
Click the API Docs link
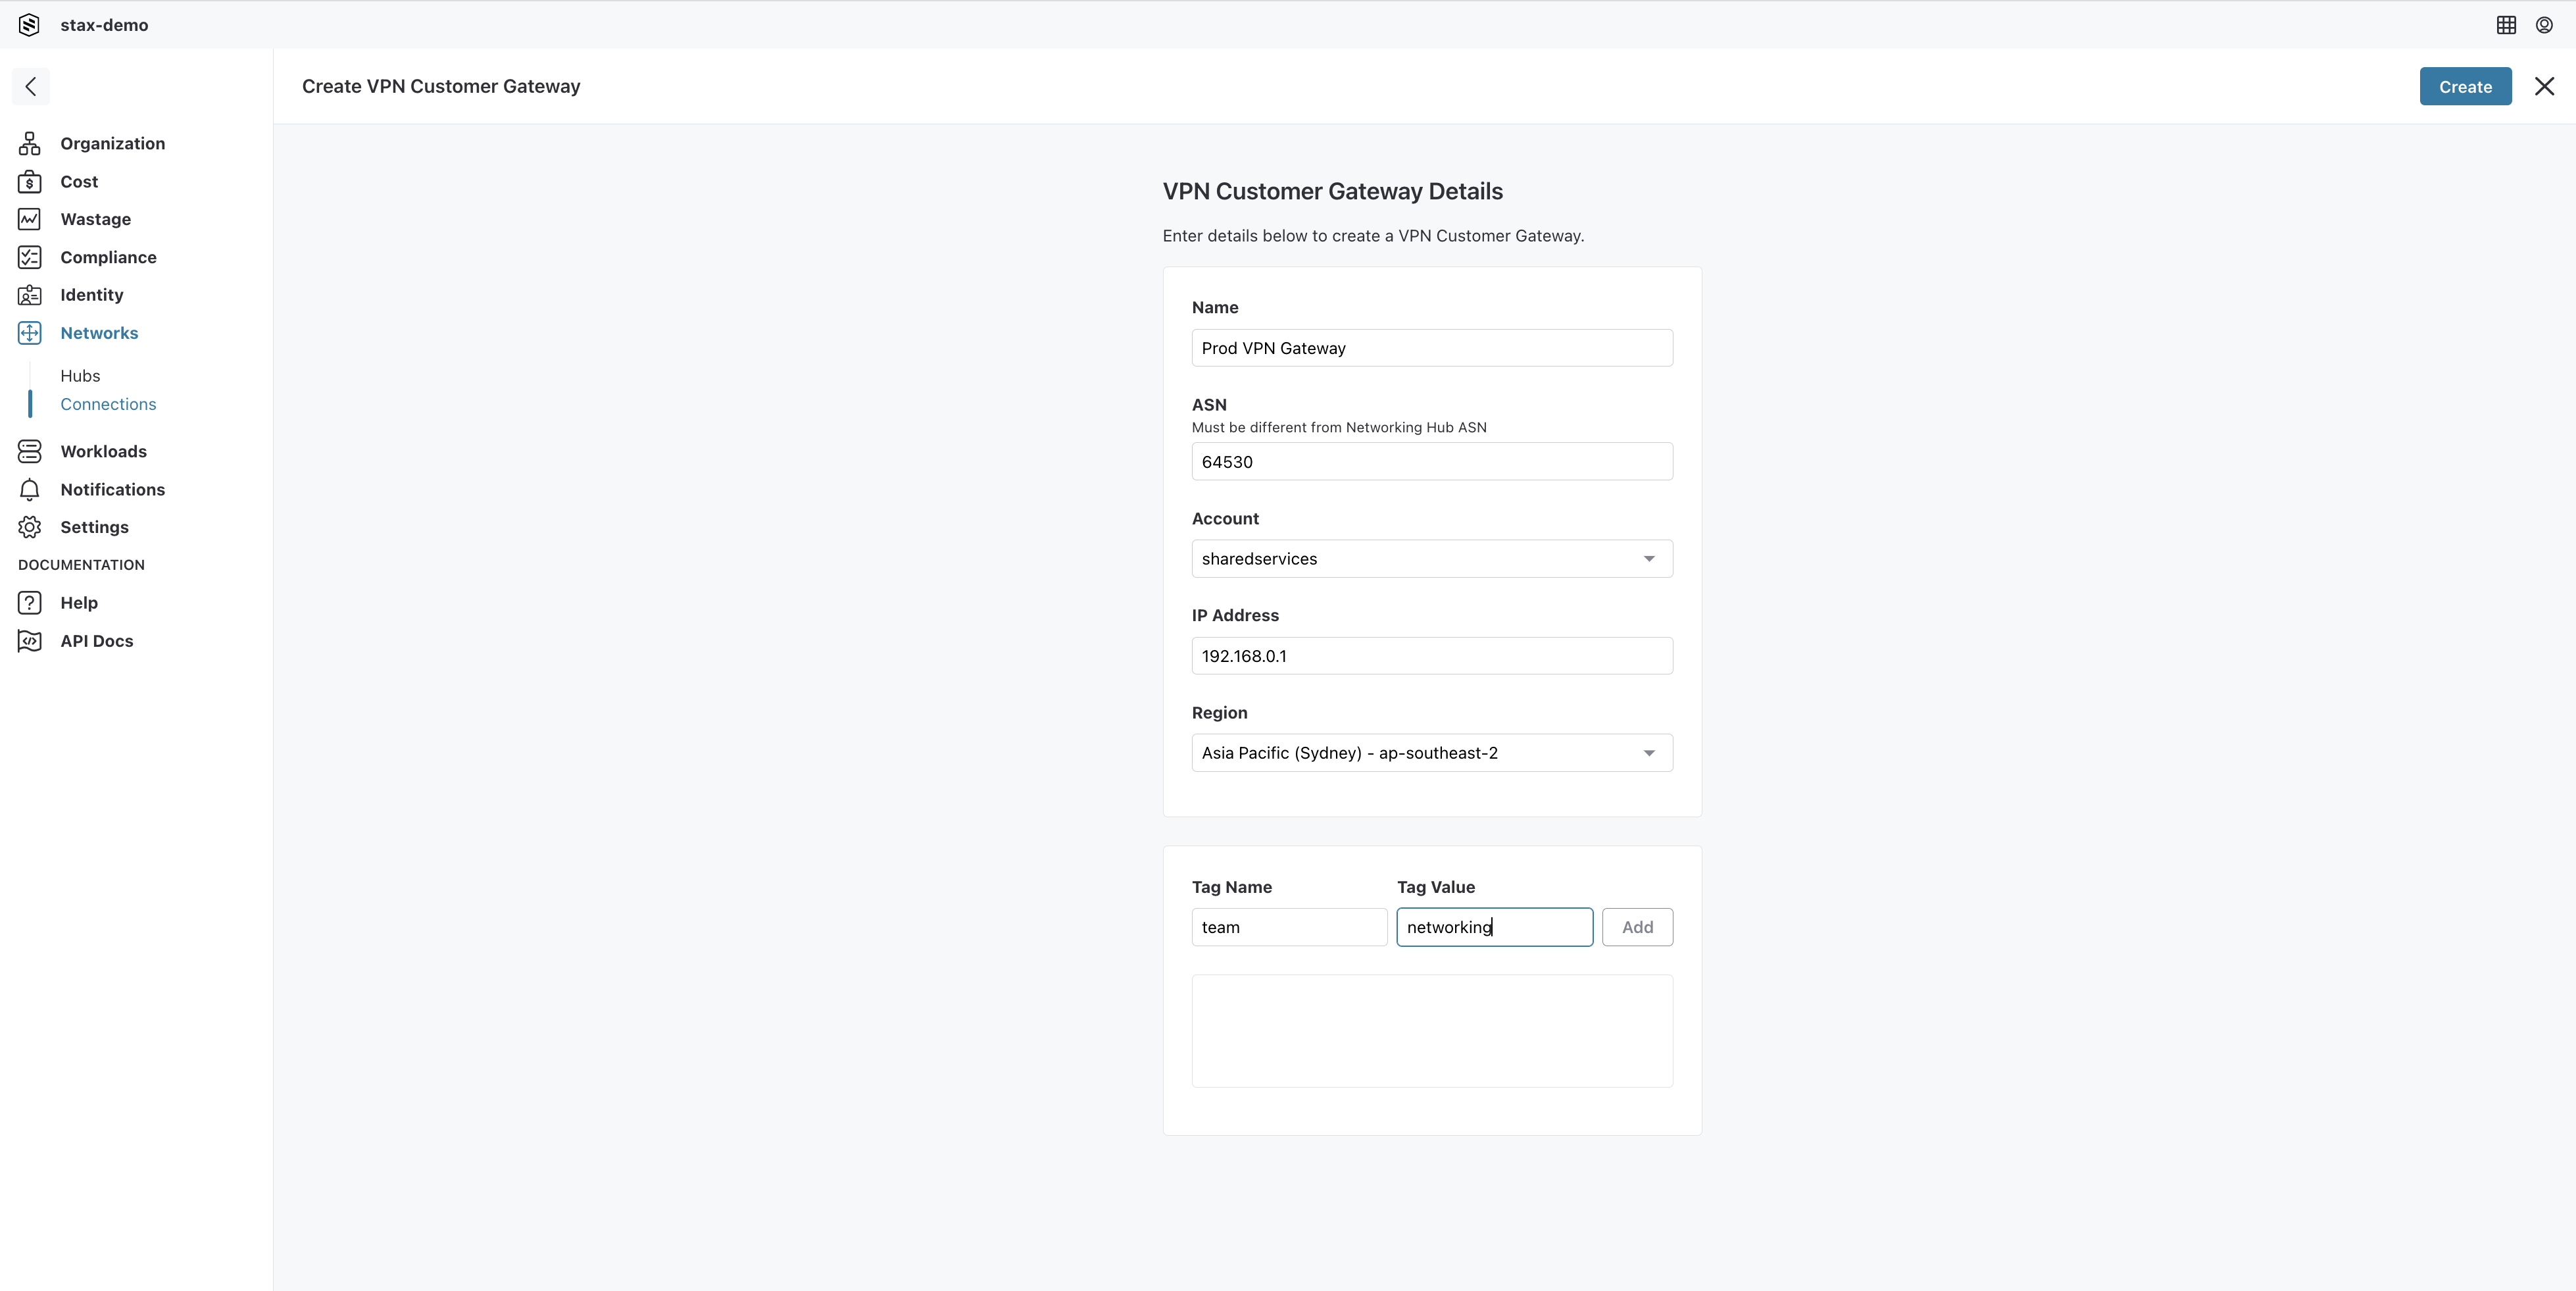click(x=95, y=640)
